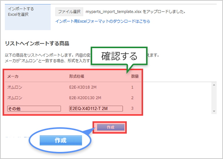Edit the E2EQ-X4D112-T 2M model input field
The height and width of the screenshot is (159, 223).
coord(96,109)
